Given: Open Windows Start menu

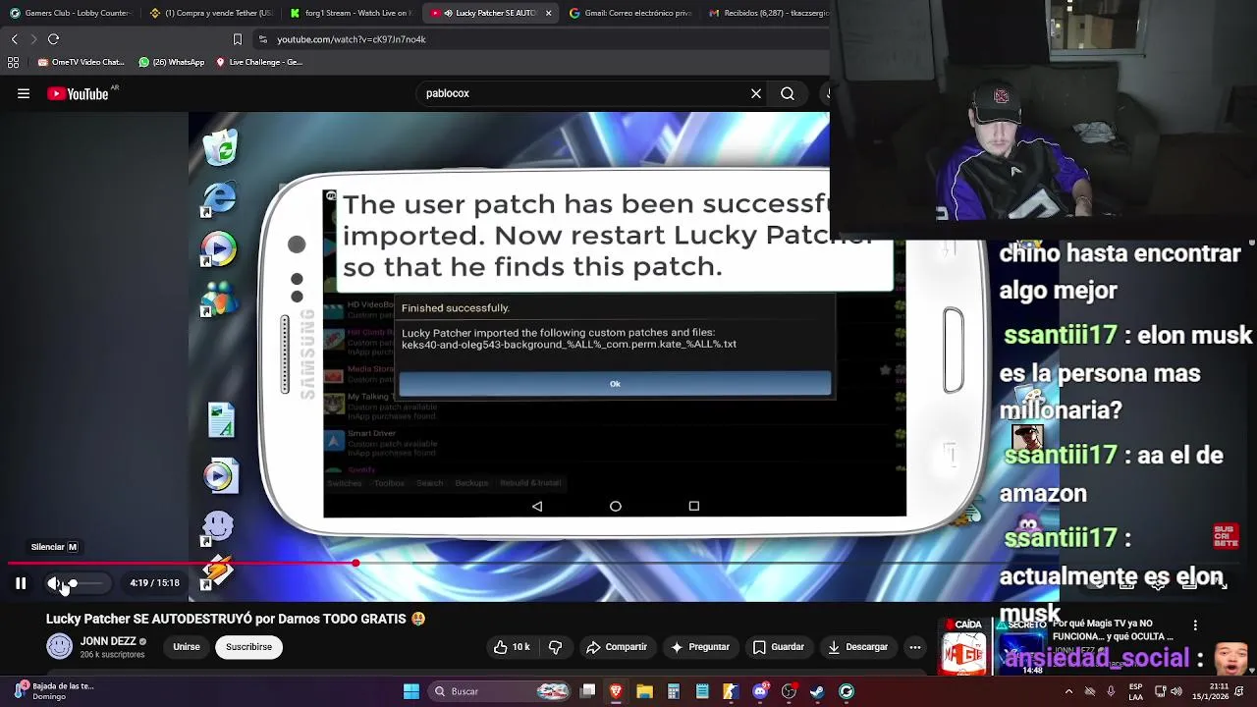Looking at the screenshot, I should pyautogui.click(x=411, y=691).
